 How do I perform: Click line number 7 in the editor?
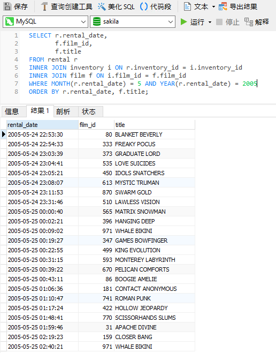tap(16, 84)
